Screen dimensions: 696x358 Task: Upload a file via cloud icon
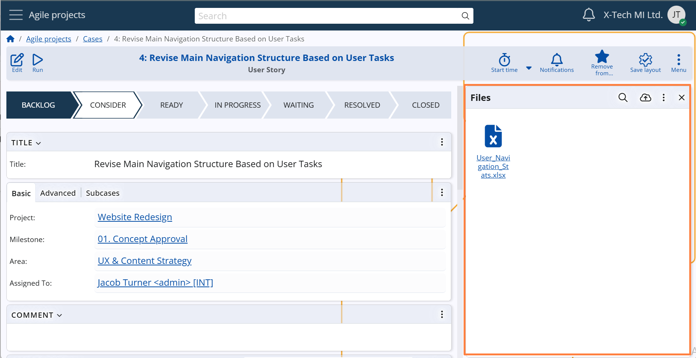[645, 98]
